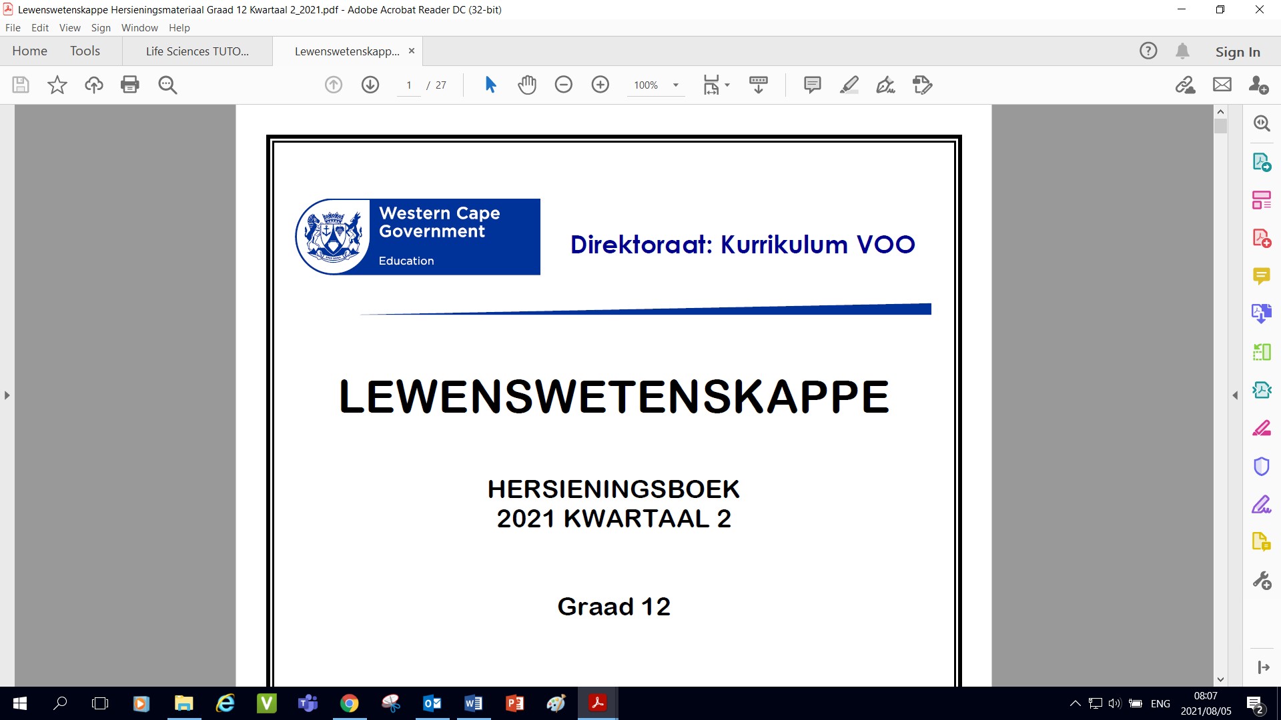This screenshot has width=1281, height=720.
Task: Open Protect shield tool in right pane
Action: click(1262, 466)
